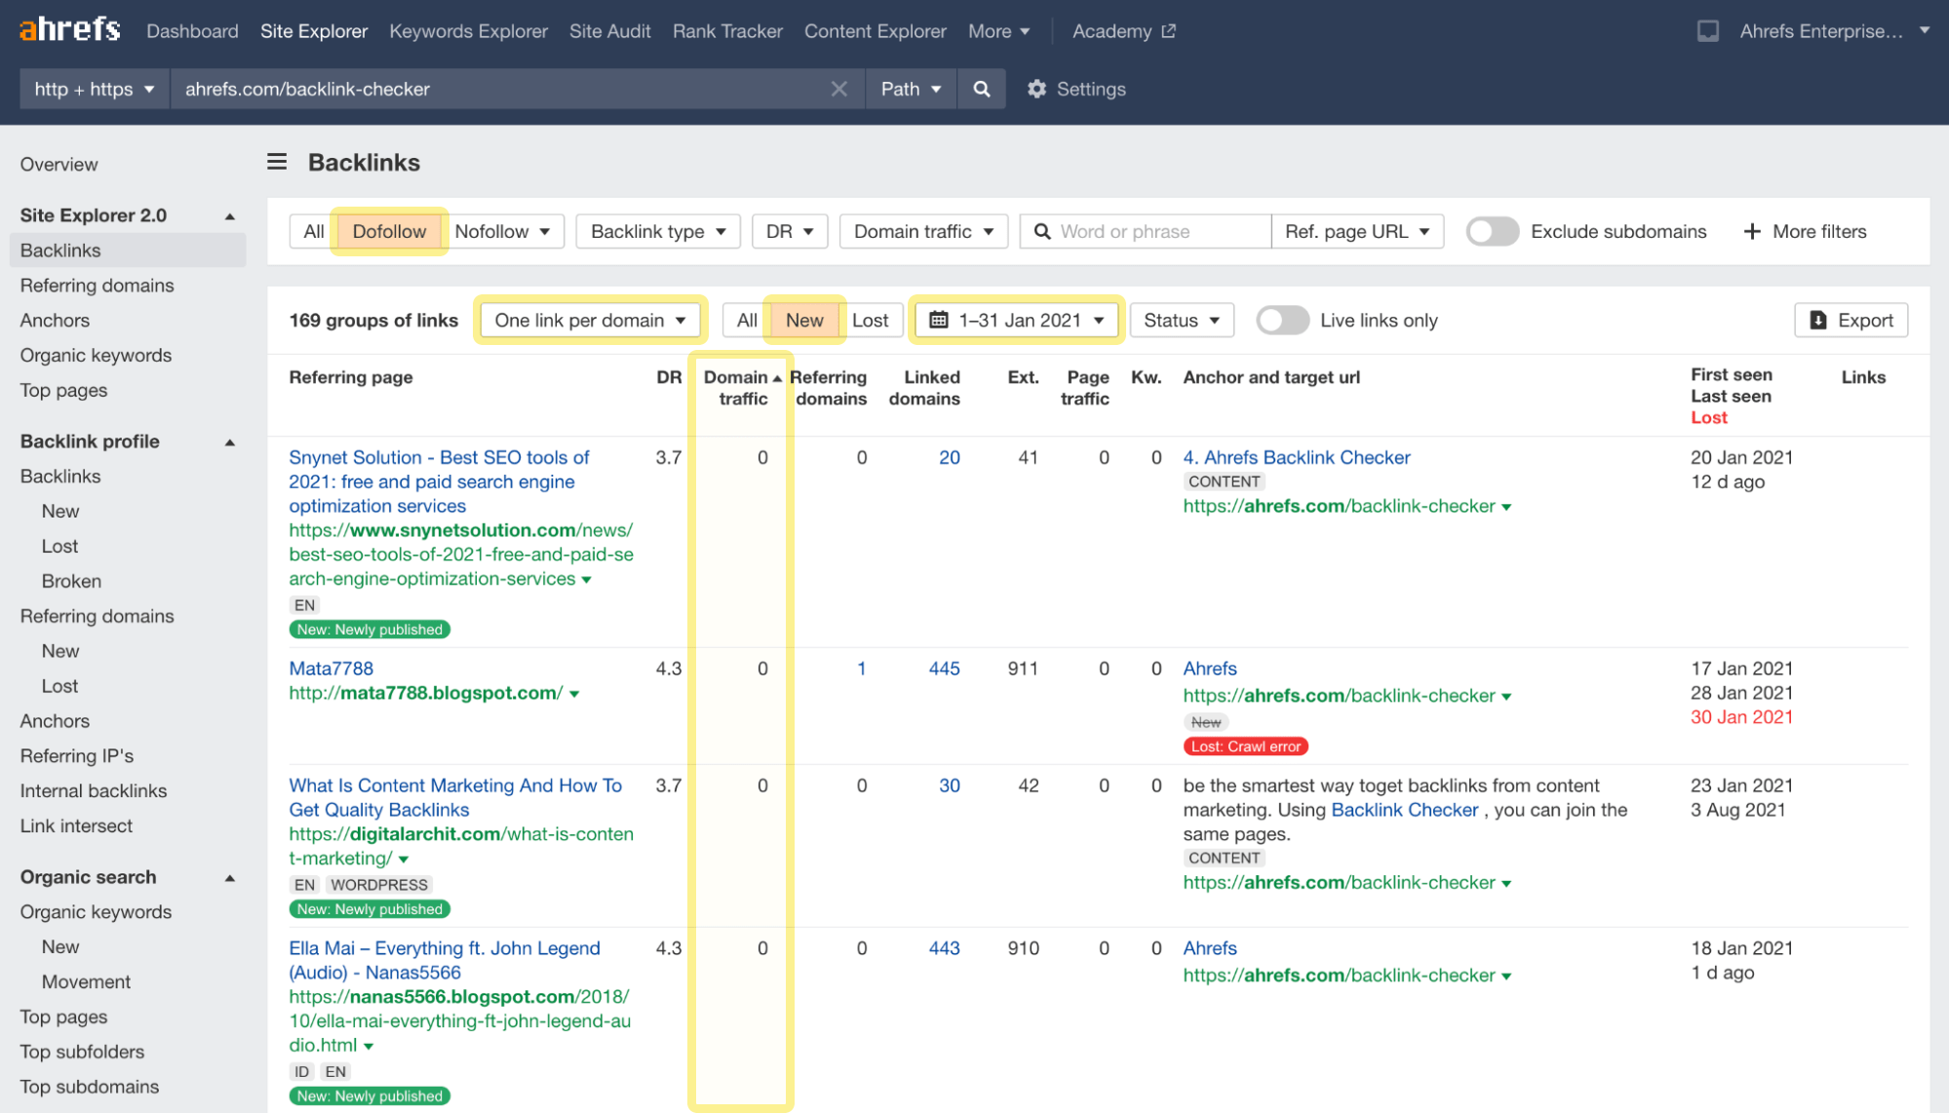Expand the 1–31 Jan 2021 date picker
Viewport: 1949px width, 1114px height.
(1016, 320)
